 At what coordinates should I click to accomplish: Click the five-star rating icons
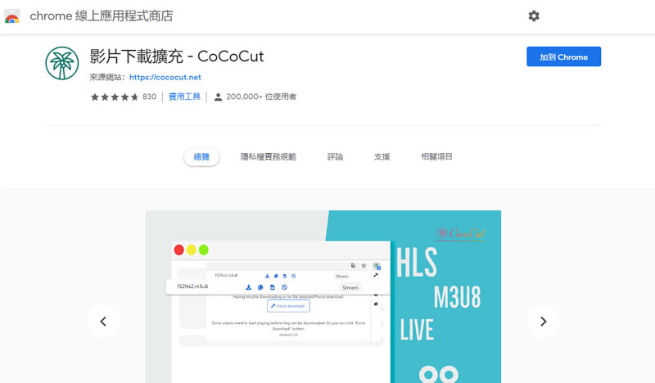coord(115,97)
